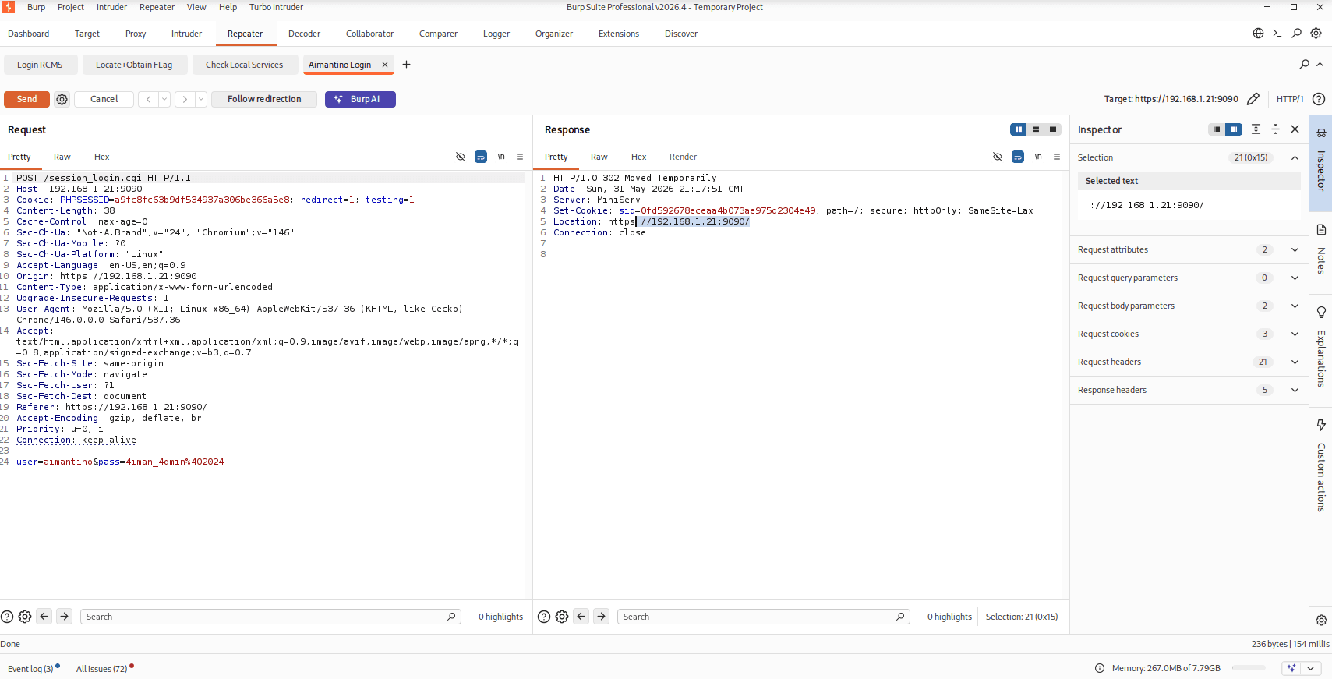Image resolution: width=1332 pixels, height=679 pixels.
Task: Go to the next response search match
Action: tap(602, 617)
